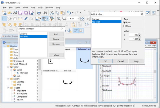Select the Cut scissors icon
The width and height of the screenshot is (160, 108).
(x=52, y=13)
